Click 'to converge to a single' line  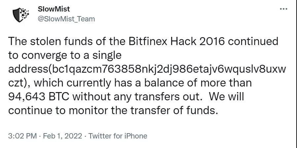click(65, 56)
